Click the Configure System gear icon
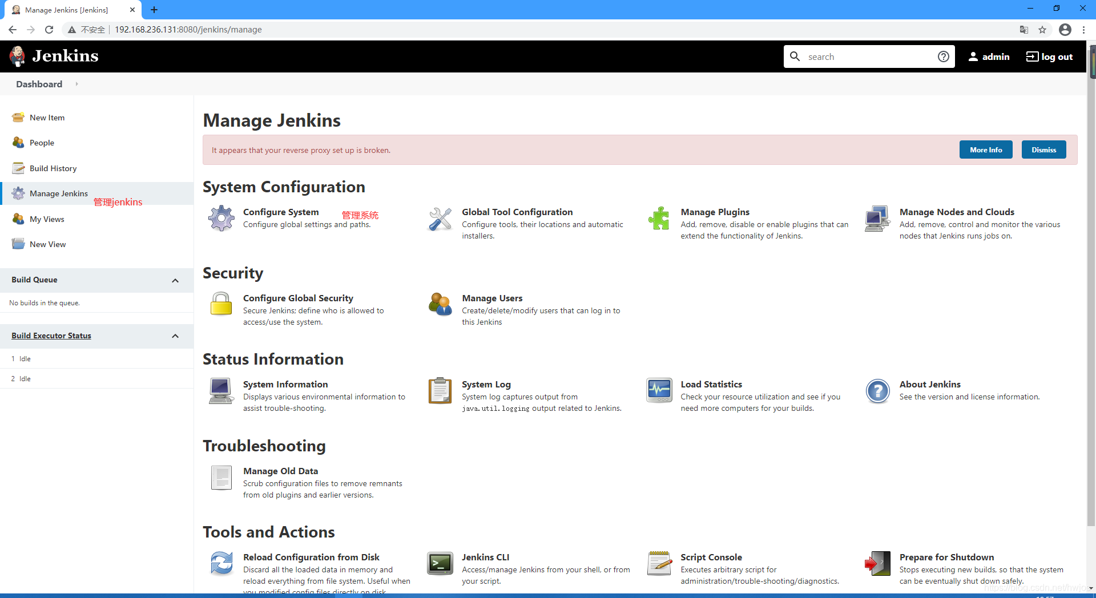1096x598 pixels. pyautogui.click(x=221, y=219)
